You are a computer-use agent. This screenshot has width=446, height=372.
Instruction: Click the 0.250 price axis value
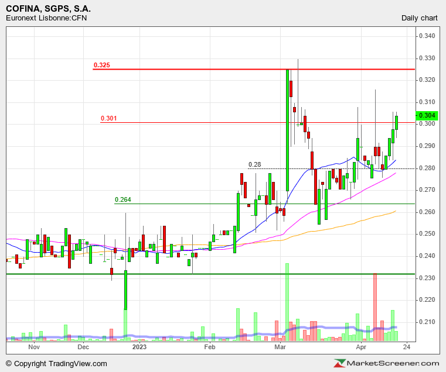(427, 234)
